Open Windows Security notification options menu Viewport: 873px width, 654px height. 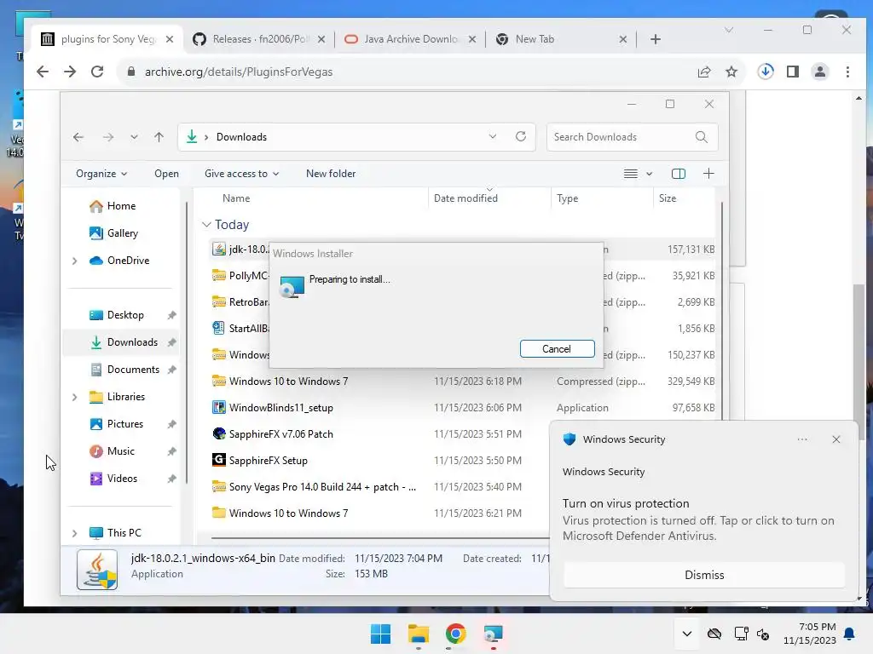click(x=801, y=439)
